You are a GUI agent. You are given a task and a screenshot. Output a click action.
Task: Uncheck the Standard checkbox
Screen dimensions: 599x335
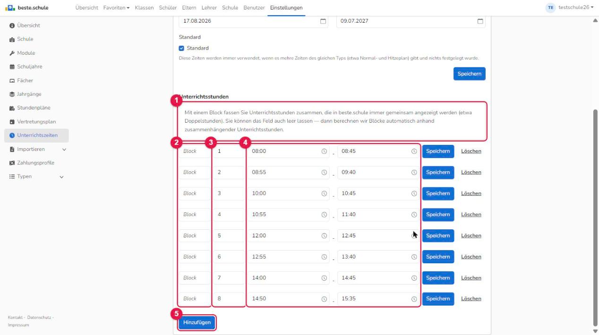(181, 48)
